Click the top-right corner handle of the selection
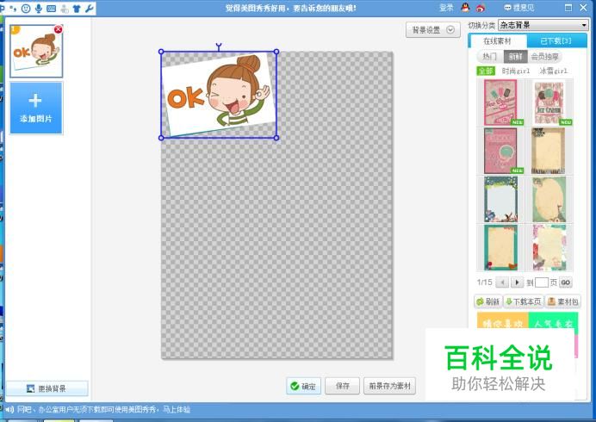Screen dimensions: 596x422 coord(276,52)
